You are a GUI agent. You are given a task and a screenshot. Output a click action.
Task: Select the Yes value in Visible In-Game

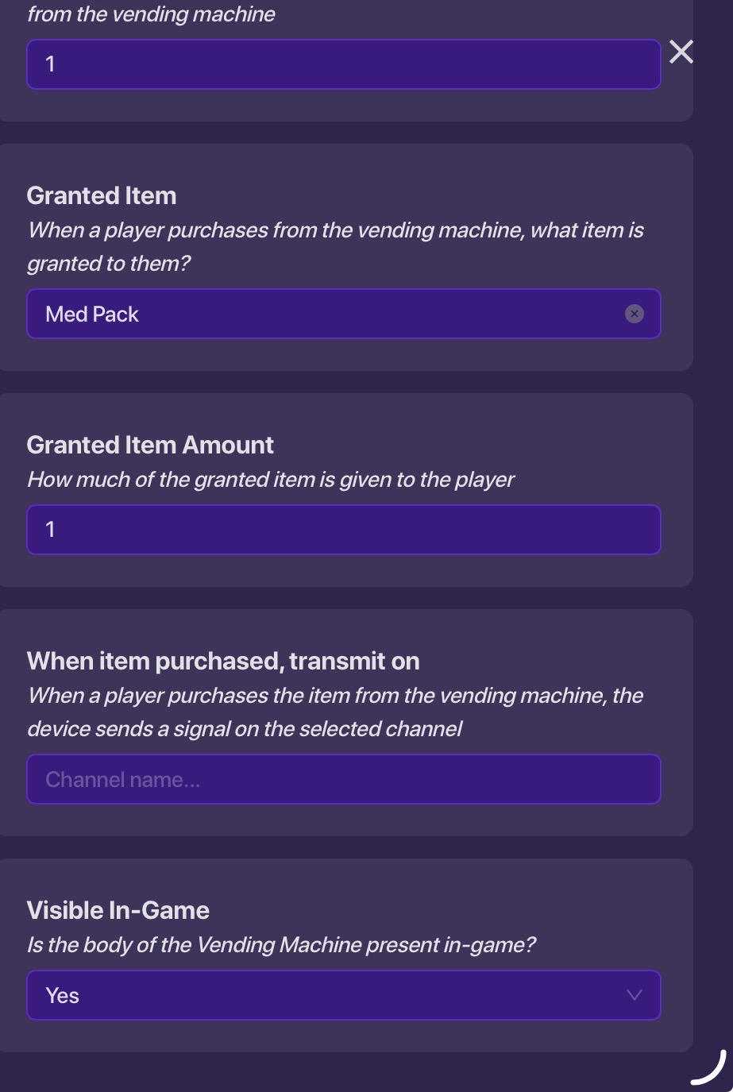(63, 995)
